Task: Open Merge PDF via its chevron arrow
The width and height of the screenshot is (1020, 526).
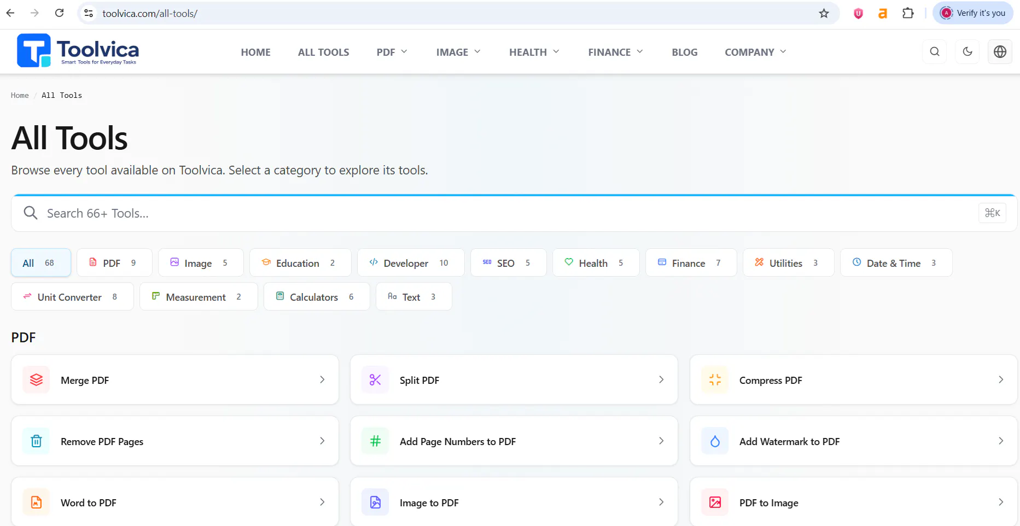Action: pos(322,380)
